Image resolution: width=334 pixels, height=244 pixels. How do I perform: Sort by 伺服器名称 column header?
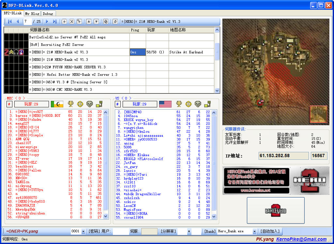coord(79,30)
